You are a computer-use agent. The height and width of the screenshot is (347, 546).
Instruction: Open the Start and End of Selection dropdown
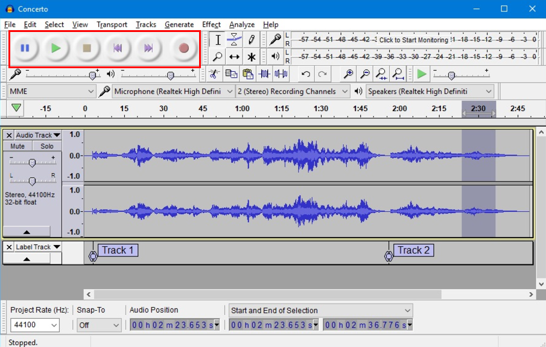click(x=321, y=310)
